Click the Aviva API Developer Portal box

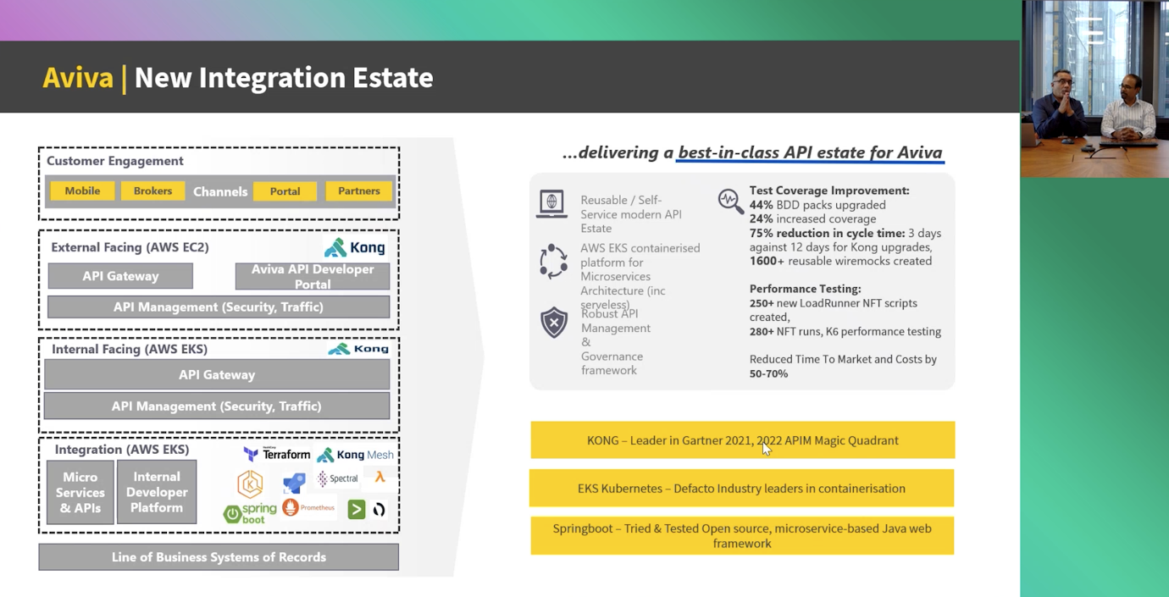tap(313, 276)
